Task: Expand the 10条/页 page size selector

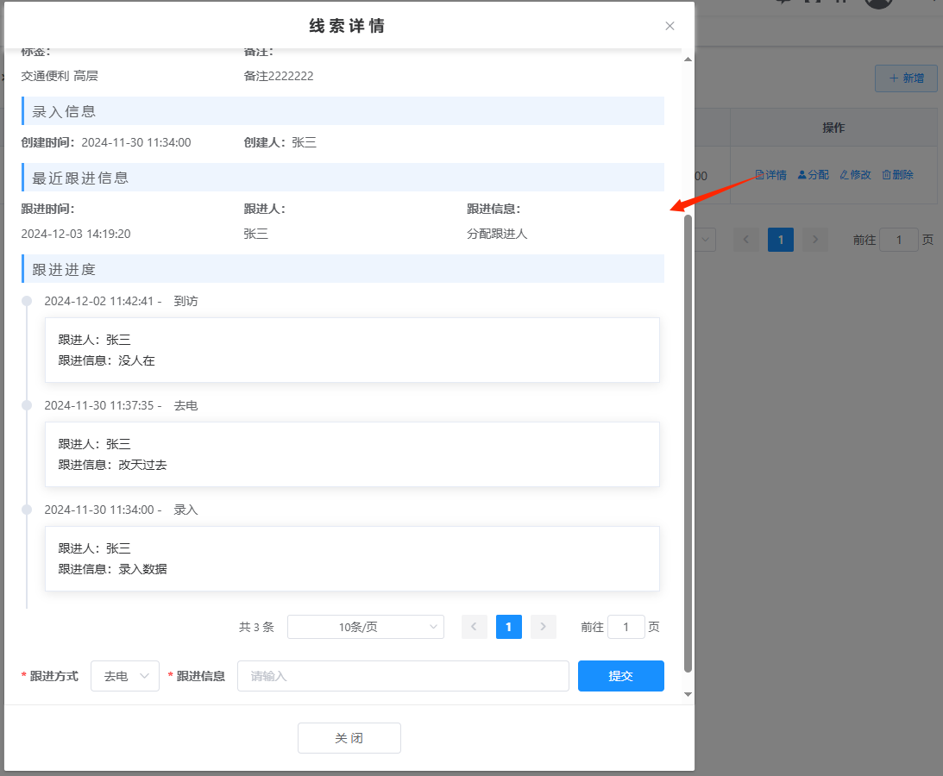Action: pos(365,627)
